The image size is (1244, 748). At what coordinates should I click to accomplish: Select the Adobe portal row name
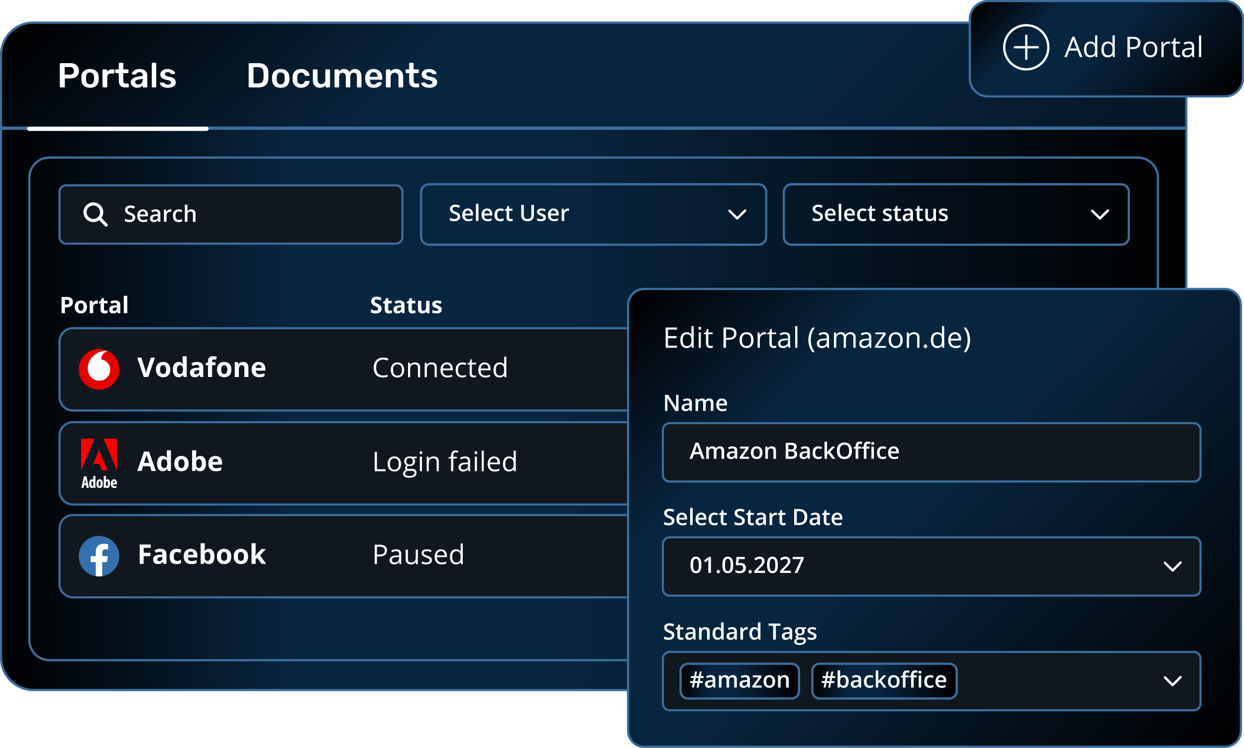point(180,461)
